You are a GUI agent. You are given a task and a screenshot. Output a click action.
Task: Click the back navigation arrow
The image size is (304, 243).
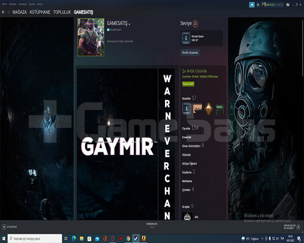pyautogui.click(x=3, y=12)
